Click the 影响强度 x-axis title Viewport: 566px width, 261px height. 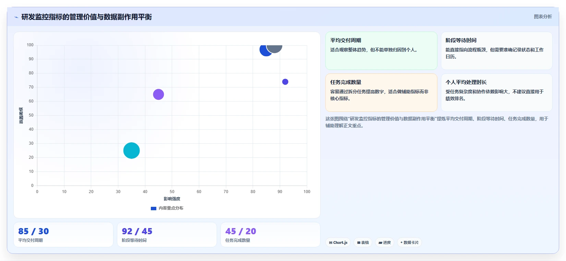(x=172, y=199)
